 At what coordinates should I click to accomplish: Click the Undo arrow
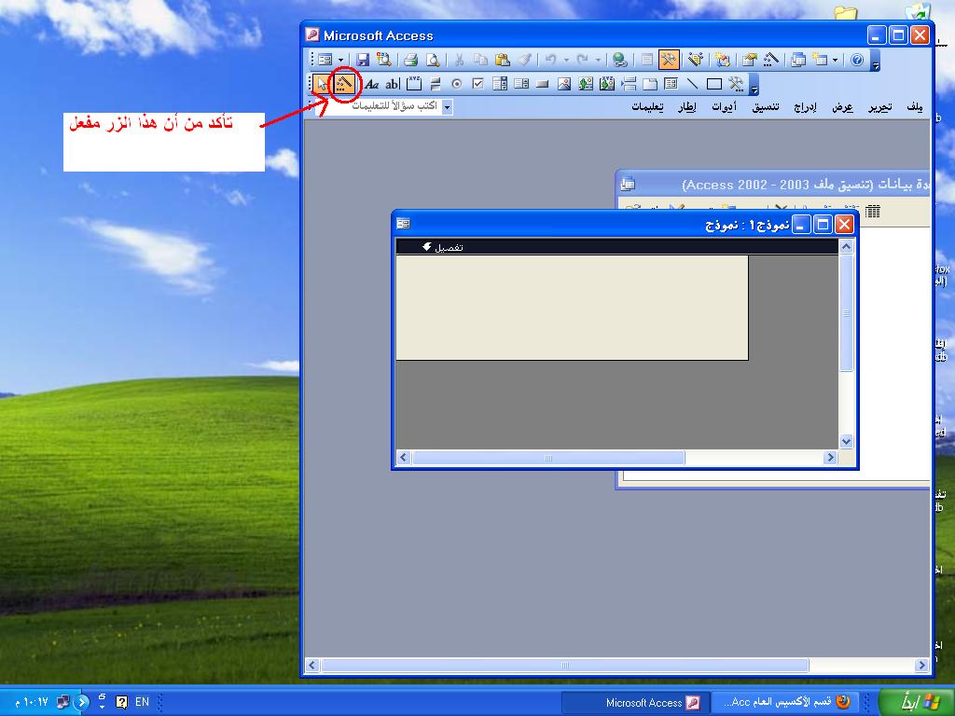pyautogui.click(x=550, y=60)
